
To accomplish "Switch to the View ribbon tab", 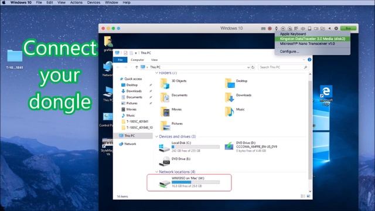I will click(154, 60).
